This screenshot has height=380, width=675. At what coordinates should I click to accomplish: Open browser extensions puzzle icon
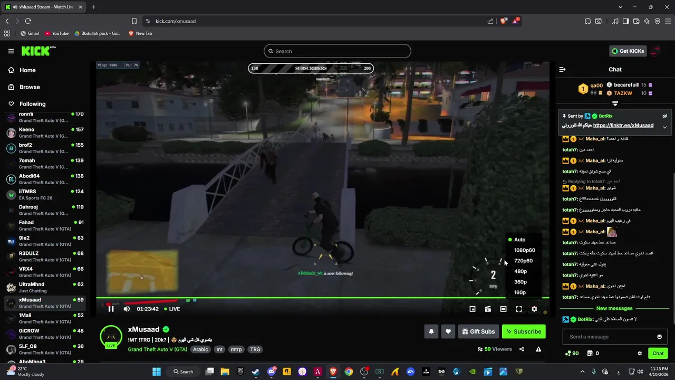point(587,21)
